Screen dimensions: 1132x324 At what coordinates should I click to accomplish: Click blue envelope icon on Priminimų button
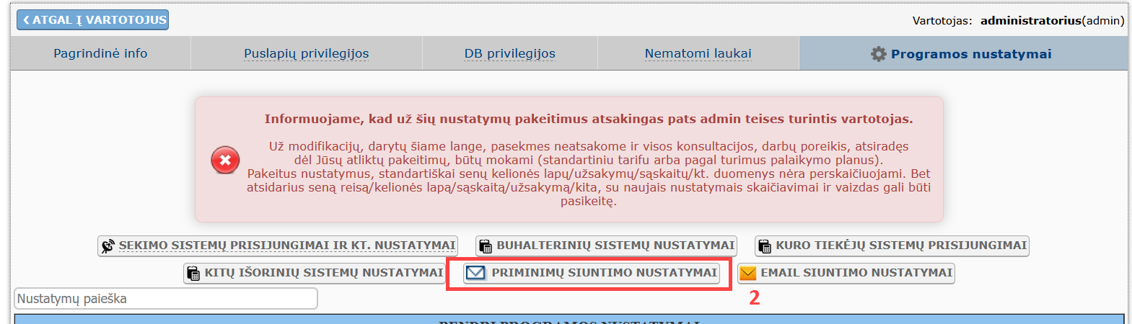(x=475, y=273)
